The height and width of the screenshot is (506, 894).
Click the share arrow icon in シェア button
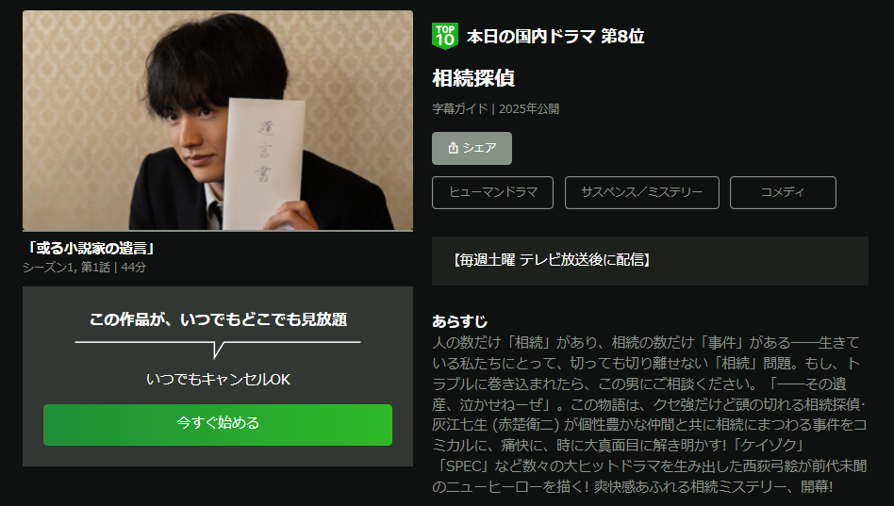[x=454, y=148]
